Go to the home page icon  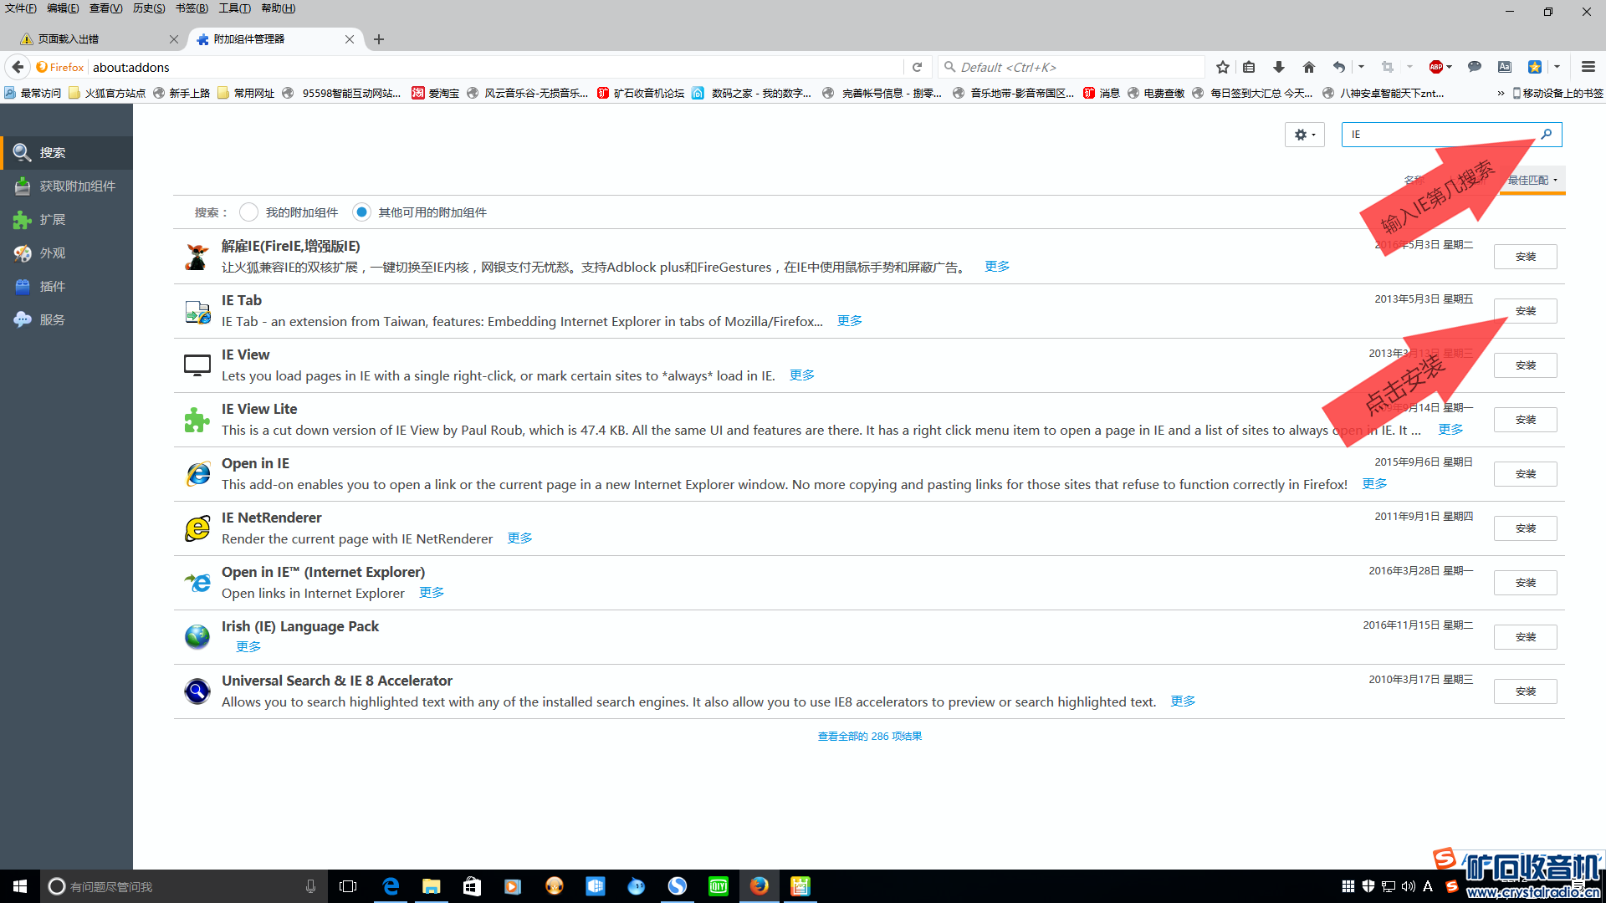pos(1308,67)
